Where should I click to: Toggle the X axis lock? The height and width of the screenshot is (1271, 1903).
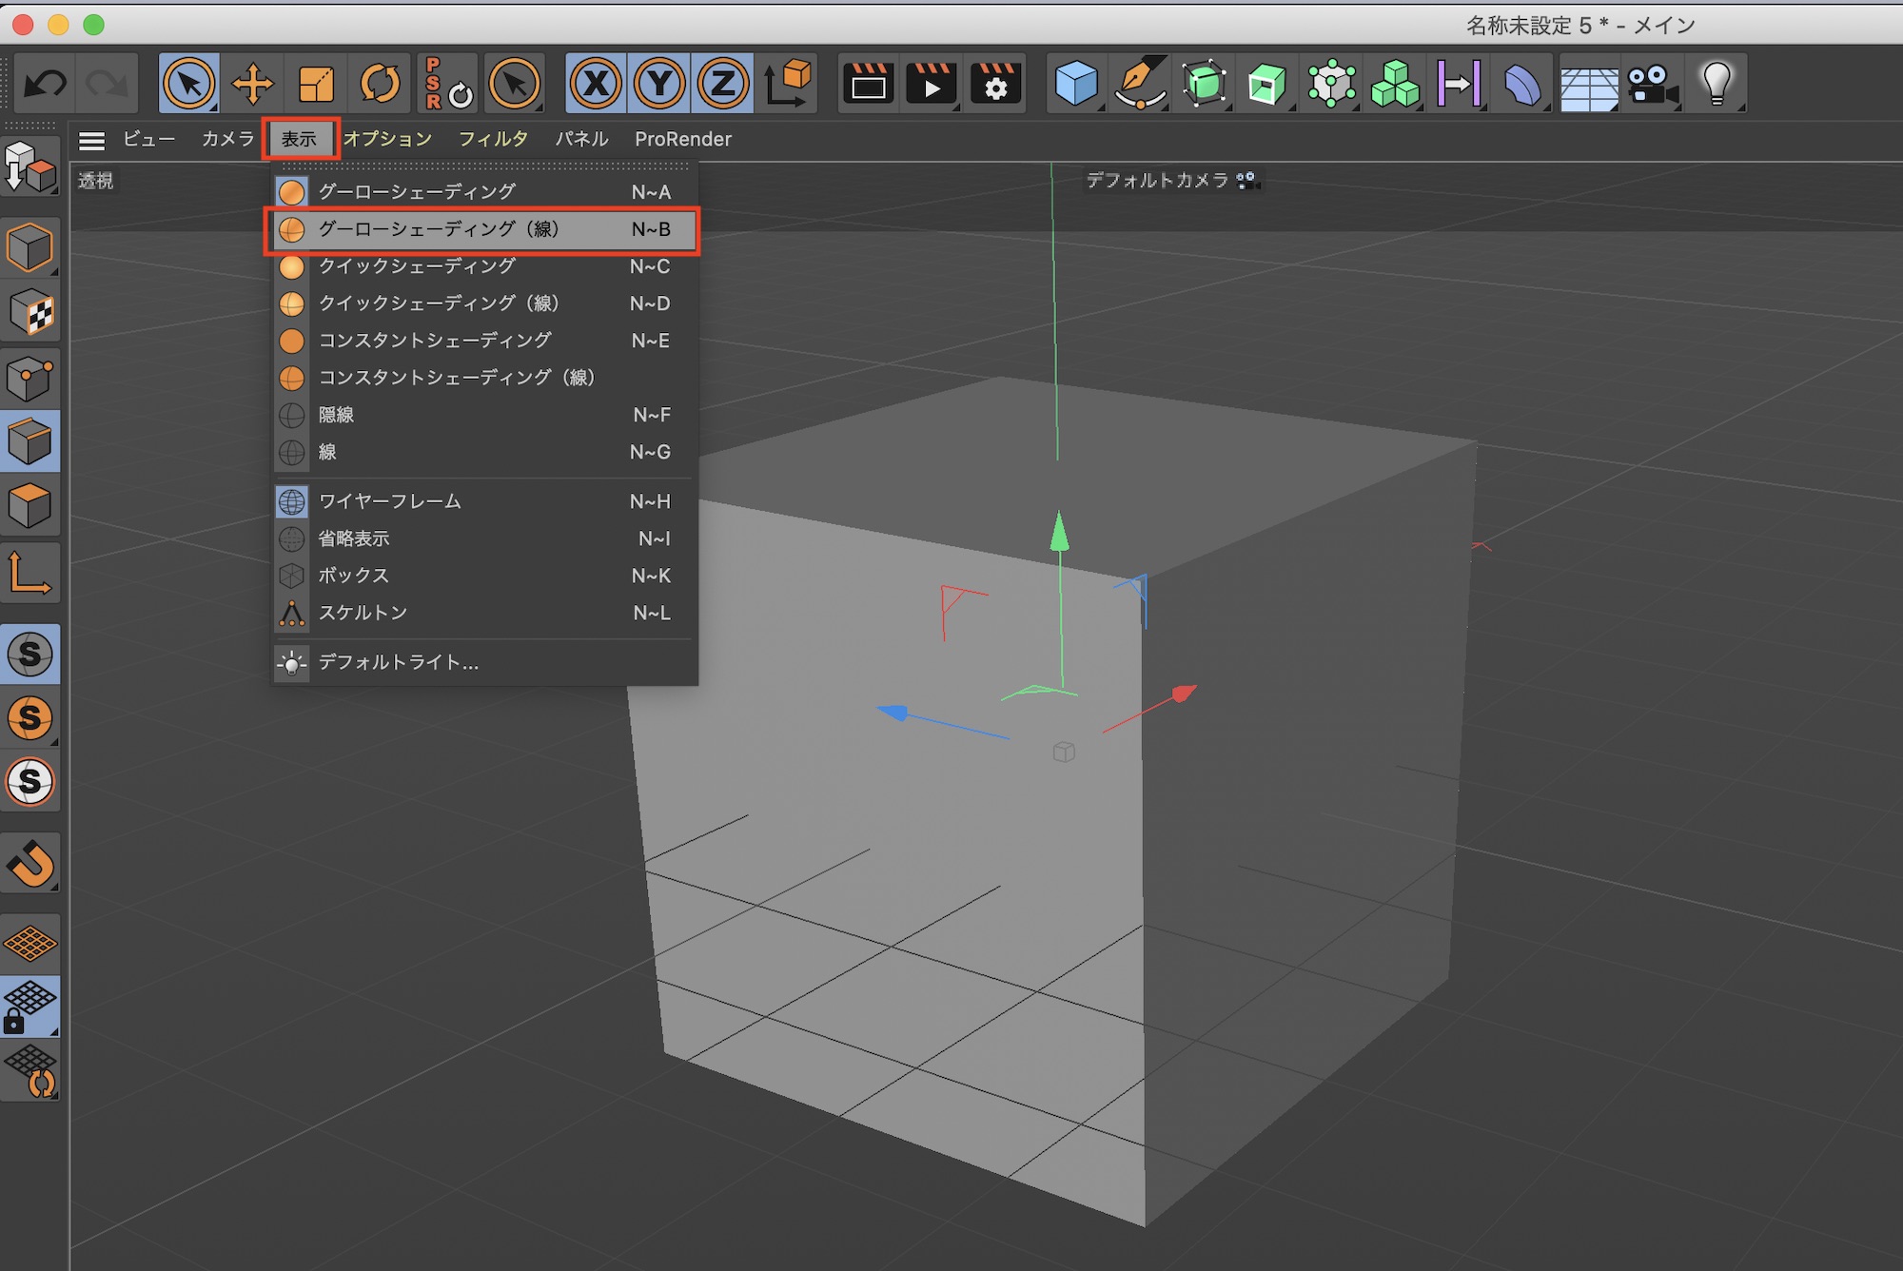(x=596, y=84)
